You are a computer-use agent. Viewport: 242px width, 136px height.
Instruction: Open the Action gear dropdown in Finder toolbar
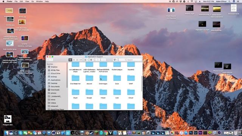click(x=92, y=60)
